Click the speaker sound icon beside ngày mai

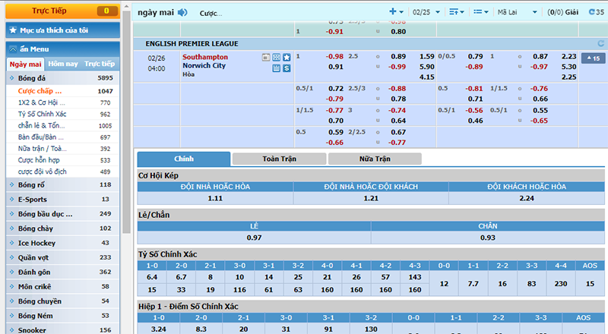(x=182, y=12)
